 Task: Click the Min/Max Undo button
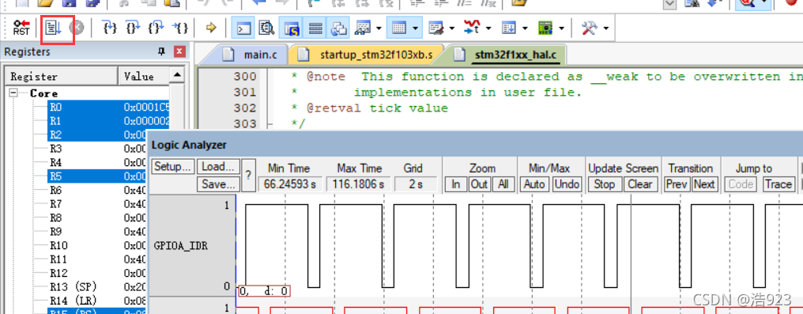tap(567, 184)
